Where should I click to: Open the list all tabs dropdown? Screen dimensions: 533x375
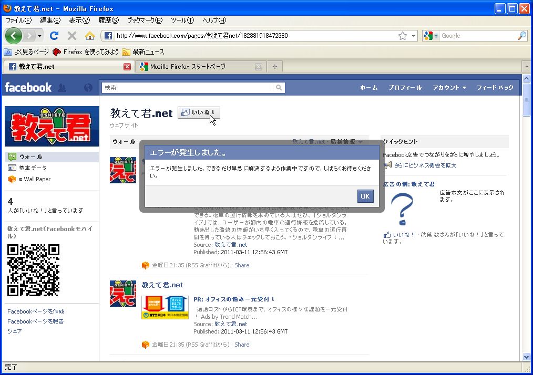point(527,67)
